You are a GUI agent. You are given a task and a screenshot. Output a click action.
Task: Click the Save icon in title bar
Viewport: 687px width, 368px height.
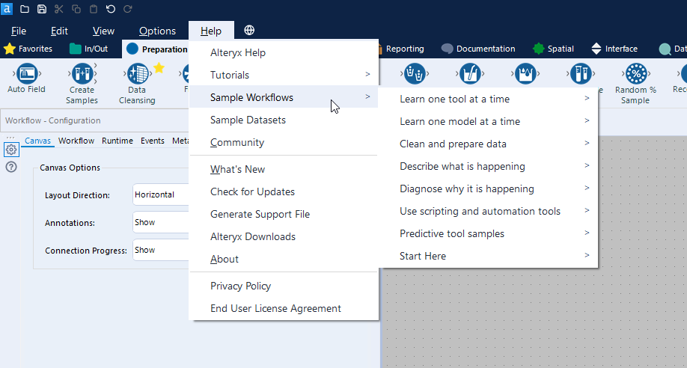[x=42, y=9]
